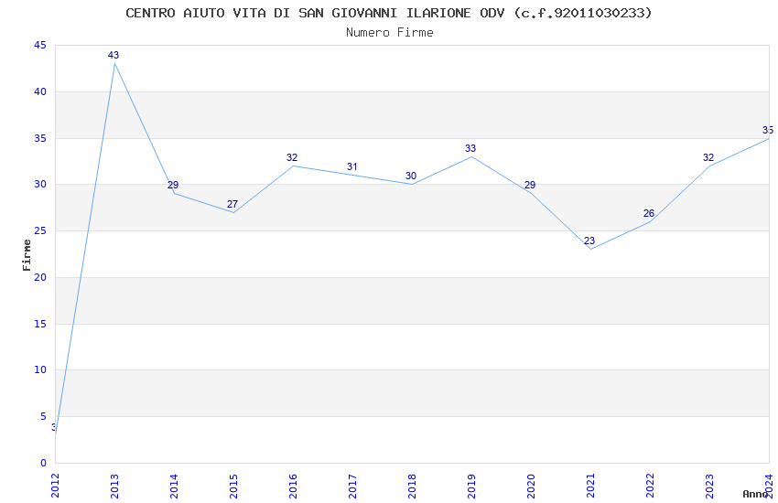The width and height of the screenshot is (778, 503).
Task: Select the 33 data label for 2019
Action: point(470,148)
